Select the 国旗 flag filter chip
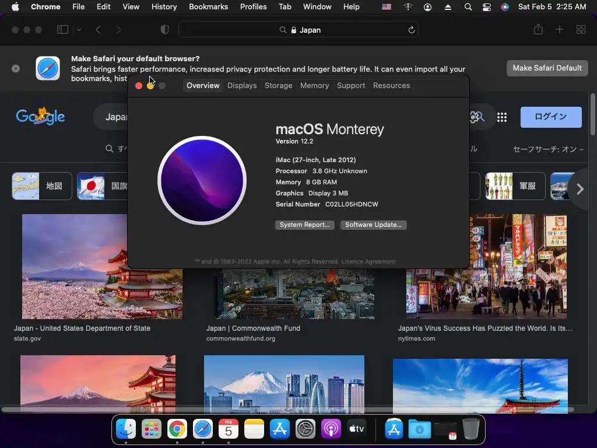 click(103, 186)
